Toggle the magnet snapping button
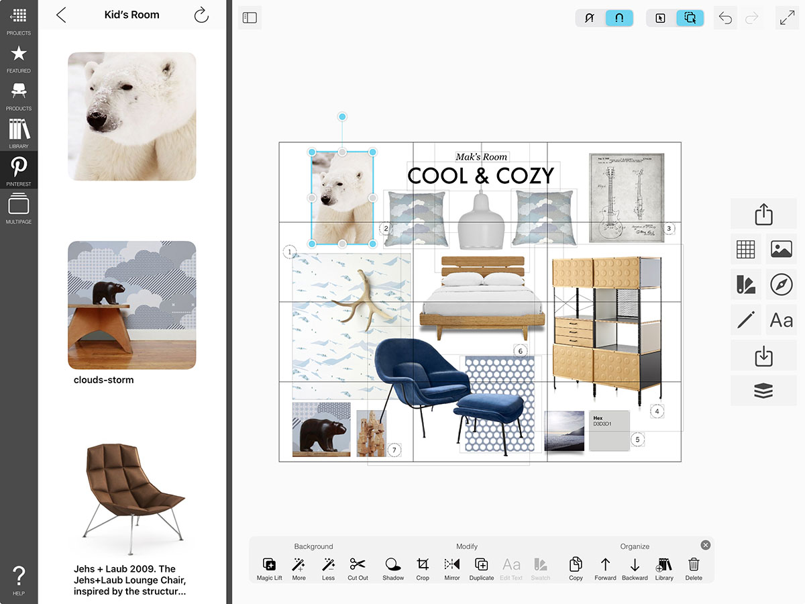 point(619,18)
